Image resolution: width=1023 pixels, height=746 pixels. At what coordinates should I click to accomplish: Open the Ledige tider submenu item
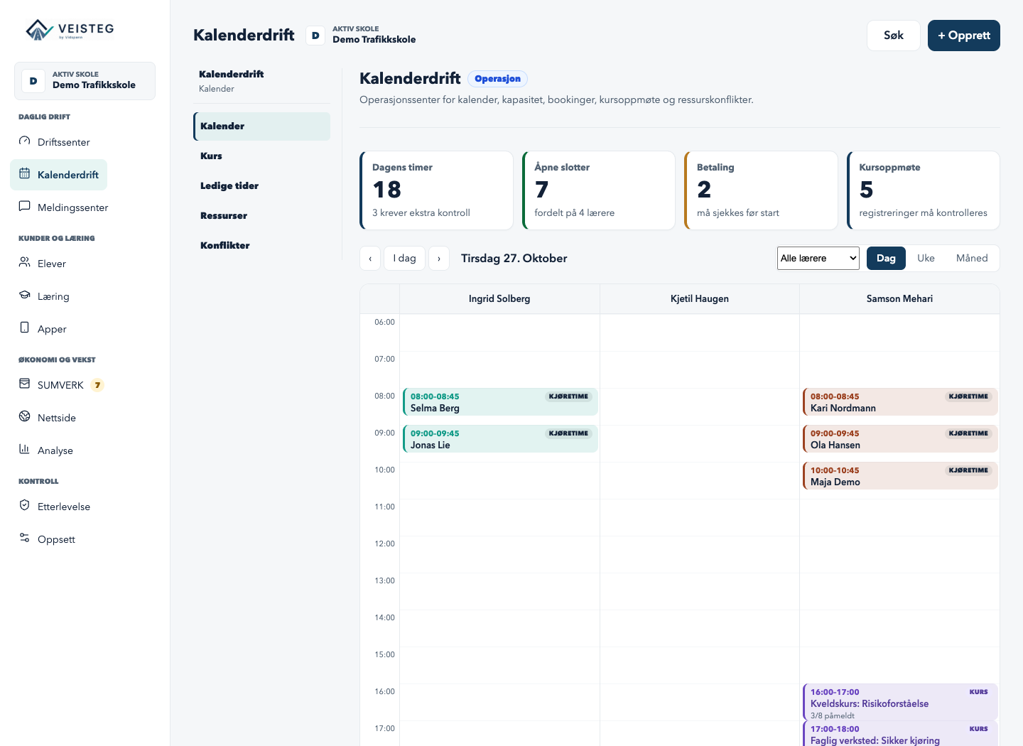tap(261, 186)
